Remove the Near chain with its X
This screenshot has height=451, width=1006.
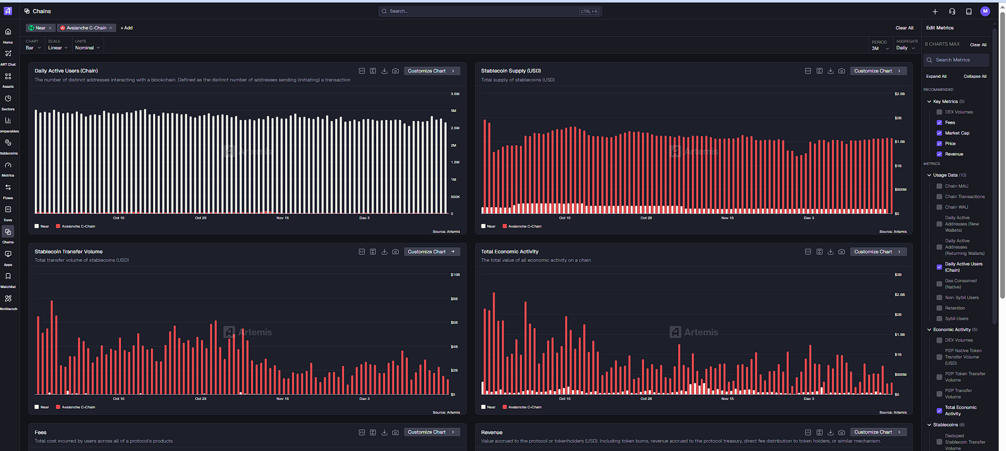click(51, 28)
